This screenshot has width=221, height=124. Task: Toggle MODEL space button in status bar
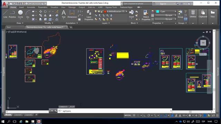[x=128, y=115]
